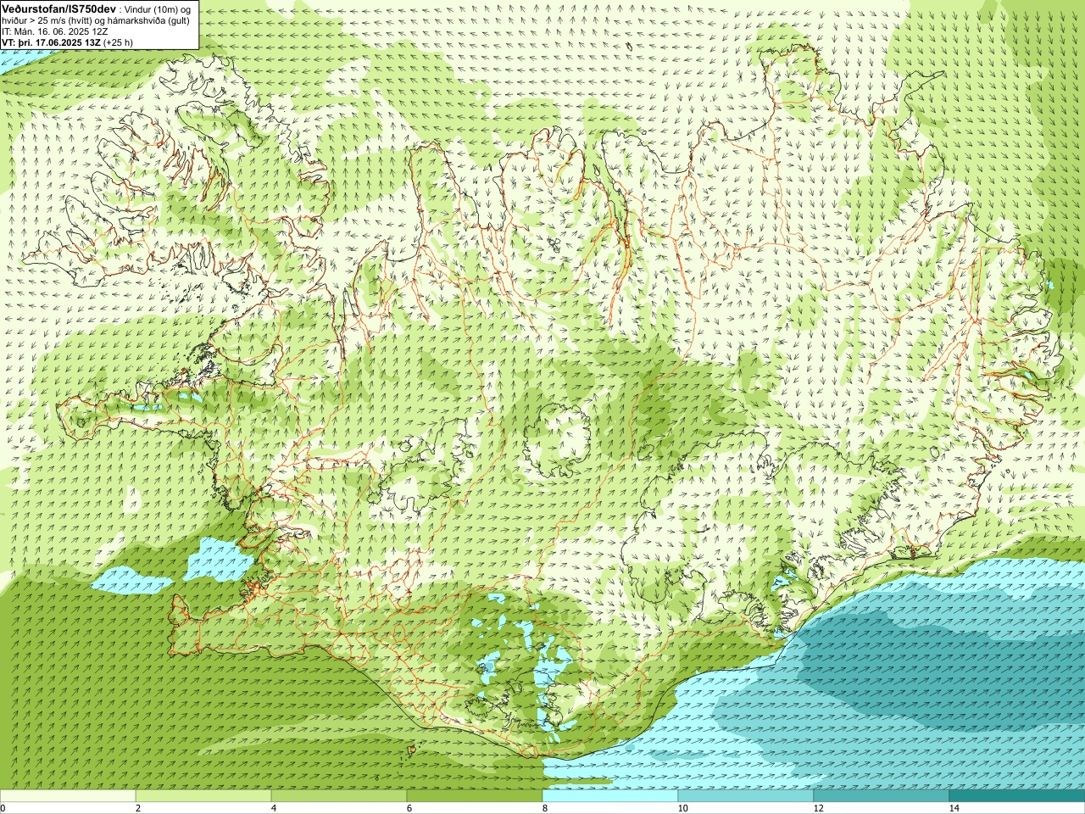Select the light cyan 8–10 legend swatch
The width and height of the screenshot is (1085, 814).
[x=610, y=796]
